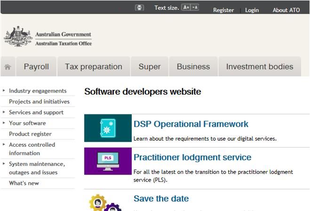The height and width of the screenshot is (211, 310).
Task: Open Industry engagements in sidebar
Action: [38, 91]
